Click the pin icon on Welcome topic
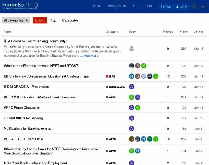This screenshot has height=165, width=209. [x=5, y=41]
